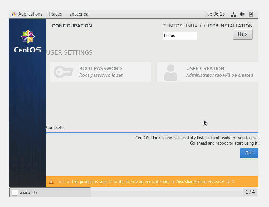Open the User Creation setting
This screenshot has width=269, height=207.
pos(208,72)
